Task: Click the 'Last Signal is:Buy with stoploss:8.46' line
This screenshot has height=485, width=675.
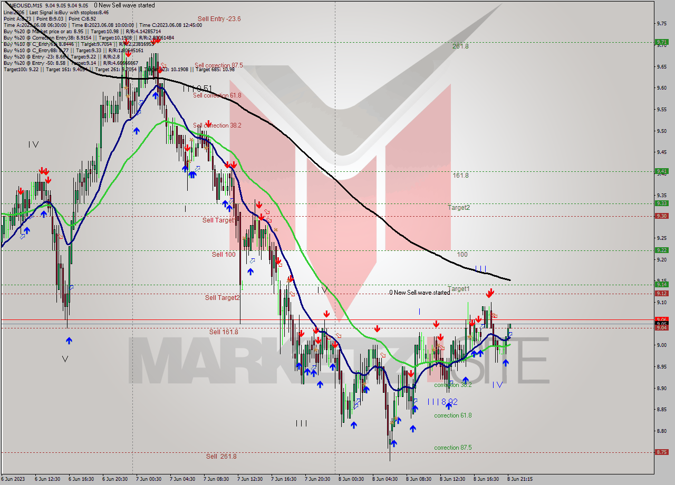Action: [69, 12]
